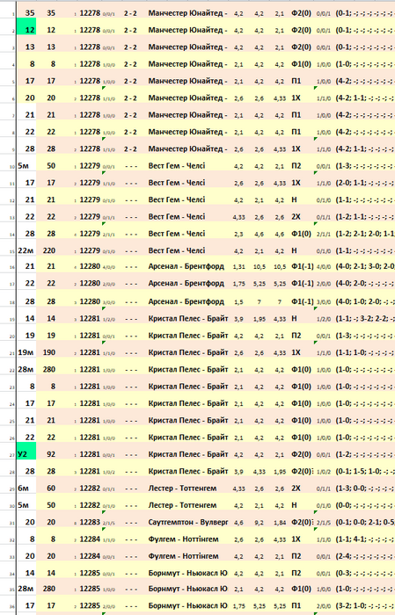Viewport: 395px width, 615px height.
Task: Click the Саутгемптон - Вулверг match cell
Action: 187,522
